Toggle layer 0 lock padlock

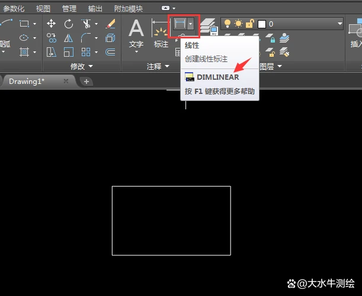point(250,24)
